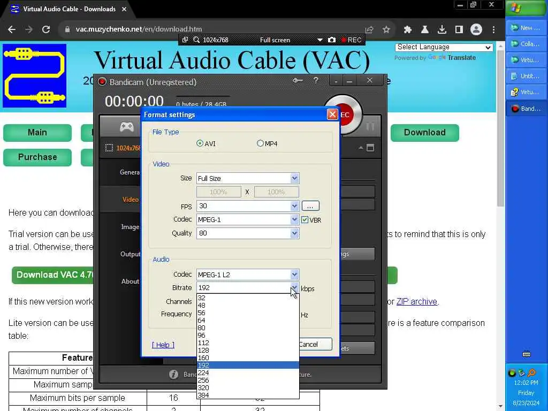
Task: Click the Chrome labs flask icon
Action: [x=424, y=30]
